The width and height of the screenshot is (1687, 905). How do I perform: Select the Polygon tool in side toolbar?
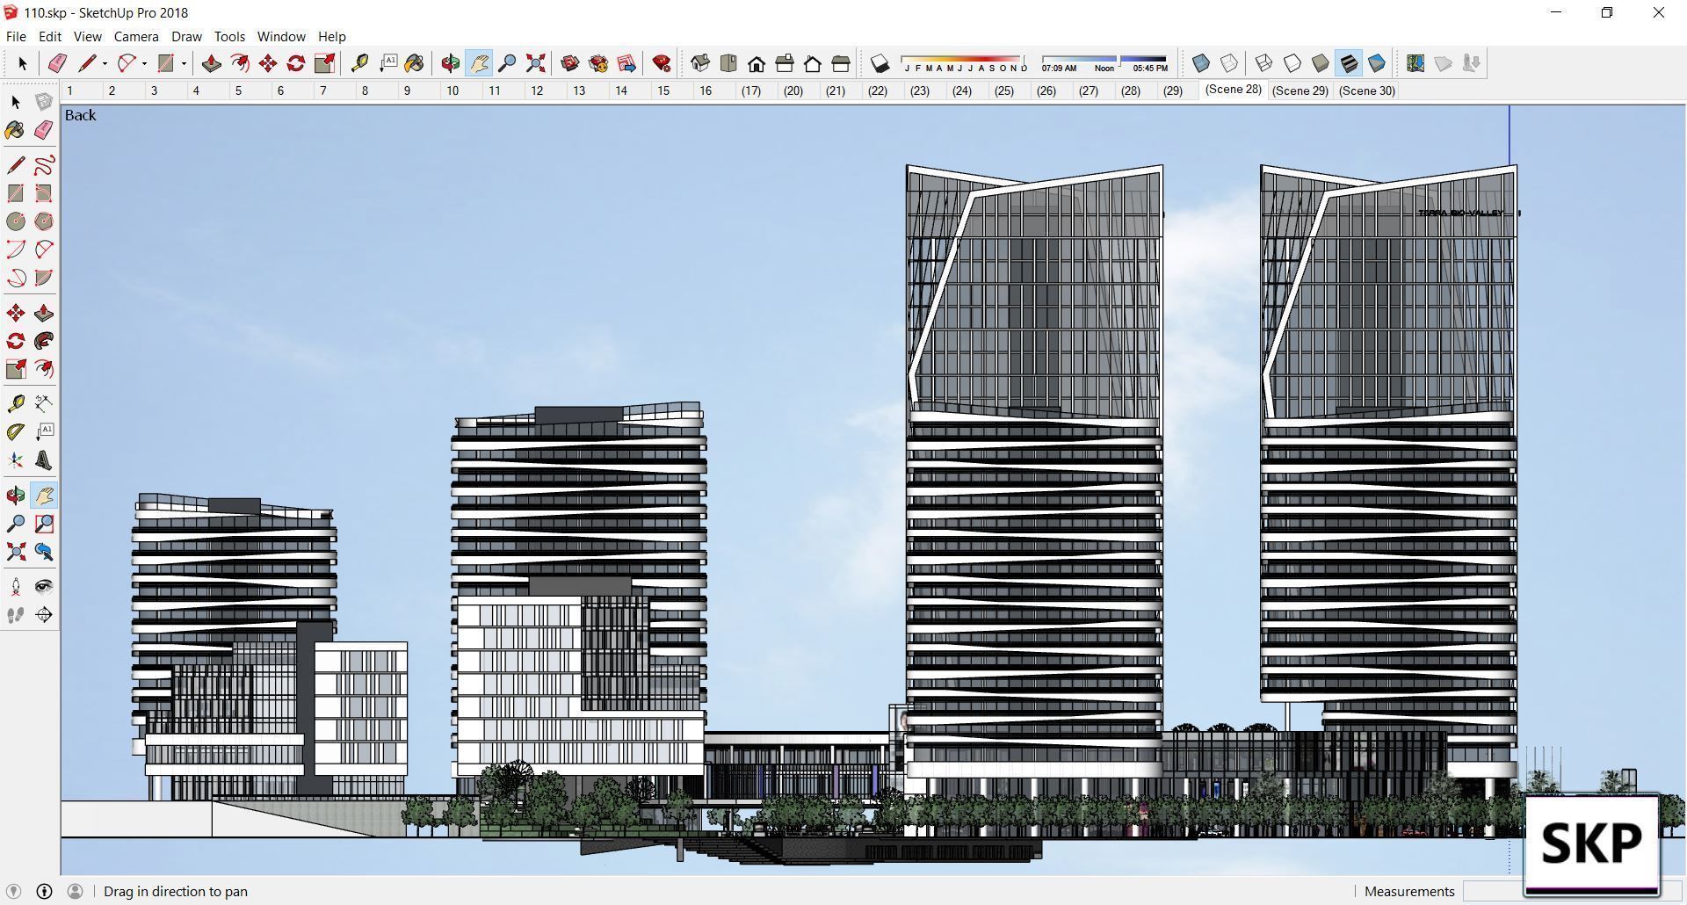[x=44, y=221]
